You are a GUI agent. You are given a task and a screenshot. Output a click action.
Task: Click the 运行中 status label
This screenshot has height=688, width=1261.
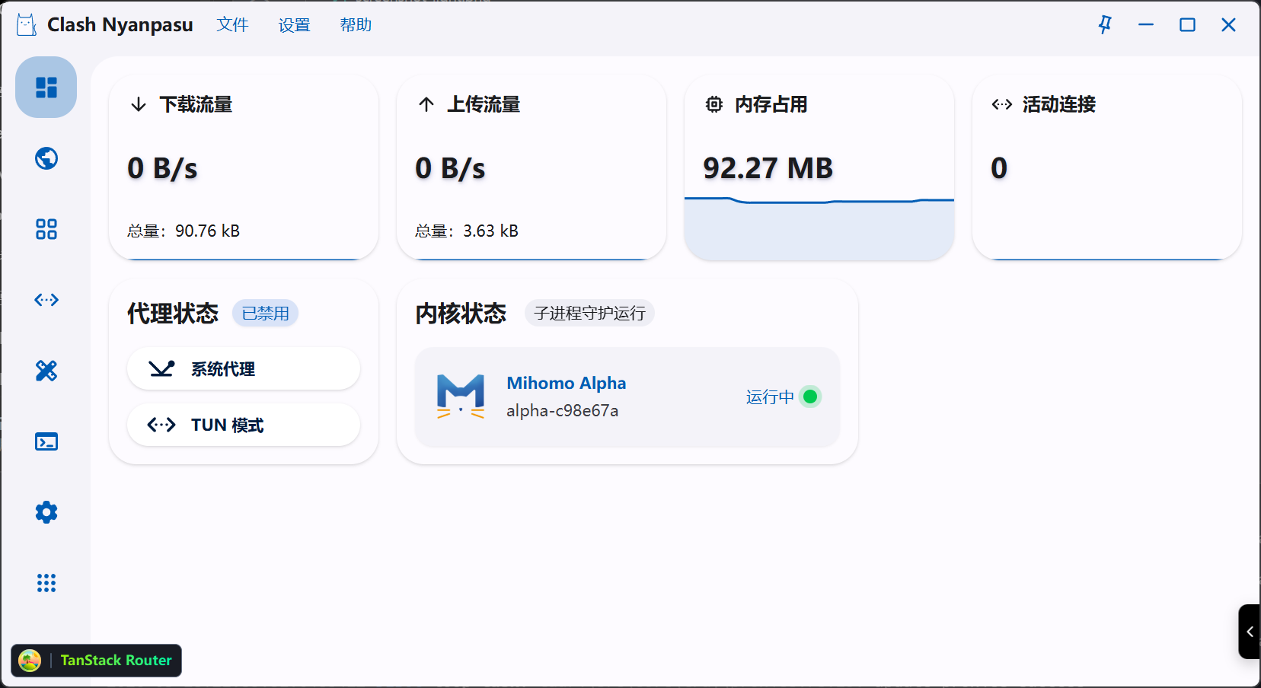click(770, 397)
